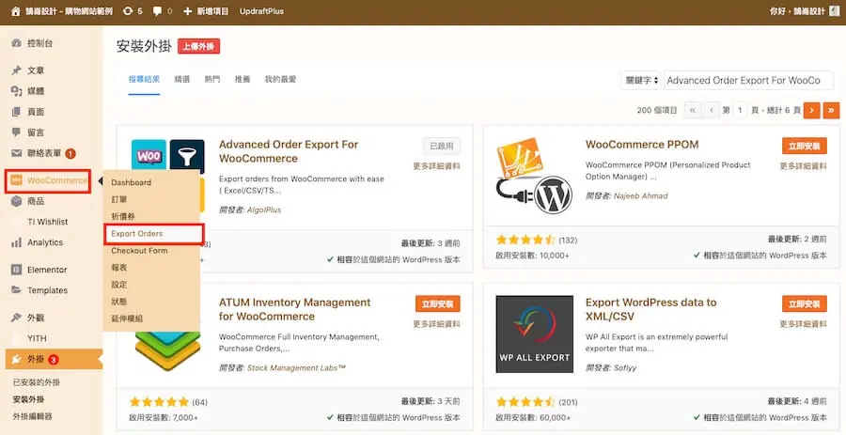Viewport: 846px width, 435px height.
Task: Select 狀態 in the WooCommerce flyout
Action: [x=118, y=302]
